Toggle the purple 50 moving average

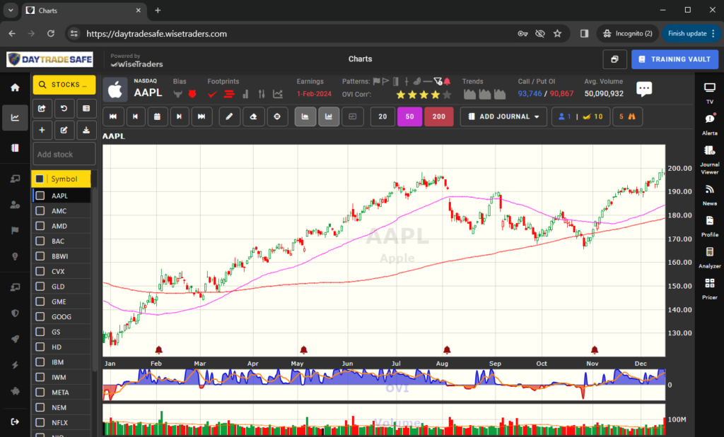[x=409, y=116]
